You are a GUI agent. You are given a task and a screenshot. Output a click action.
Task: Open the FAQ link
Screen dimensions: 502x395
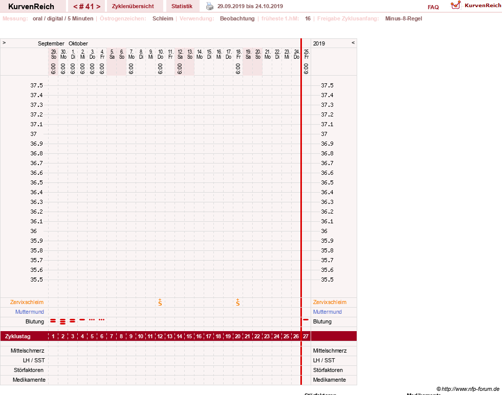point(433,7)
